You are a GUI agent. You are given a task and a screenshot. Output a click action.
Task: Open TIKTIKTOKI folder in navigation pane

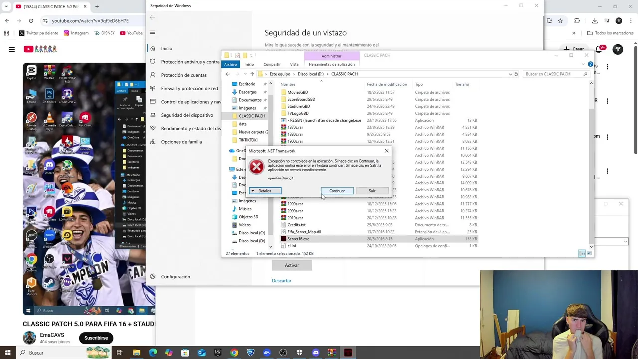248,140
